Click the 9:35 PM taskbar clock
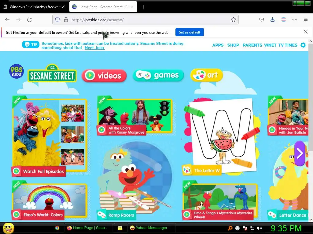This screenshot has height=234, width=313. pos(286,228)
